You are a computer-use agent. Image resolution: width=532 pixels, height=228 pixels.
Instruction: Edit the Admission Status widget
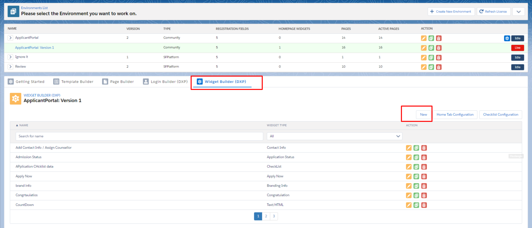click(409, 157)
